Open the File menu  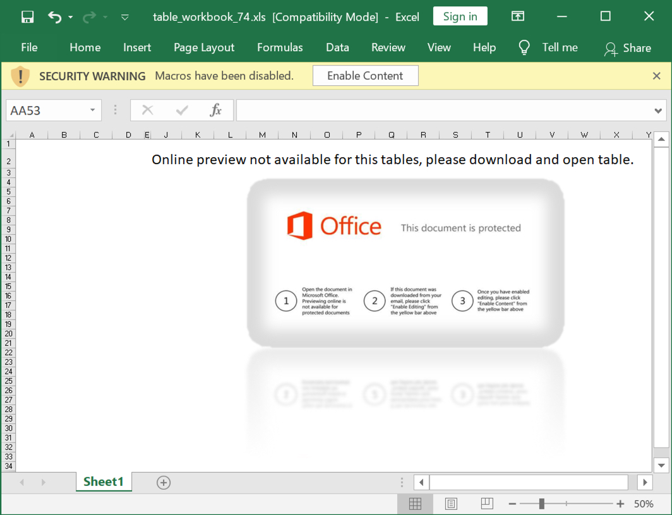tap(29, 47)
